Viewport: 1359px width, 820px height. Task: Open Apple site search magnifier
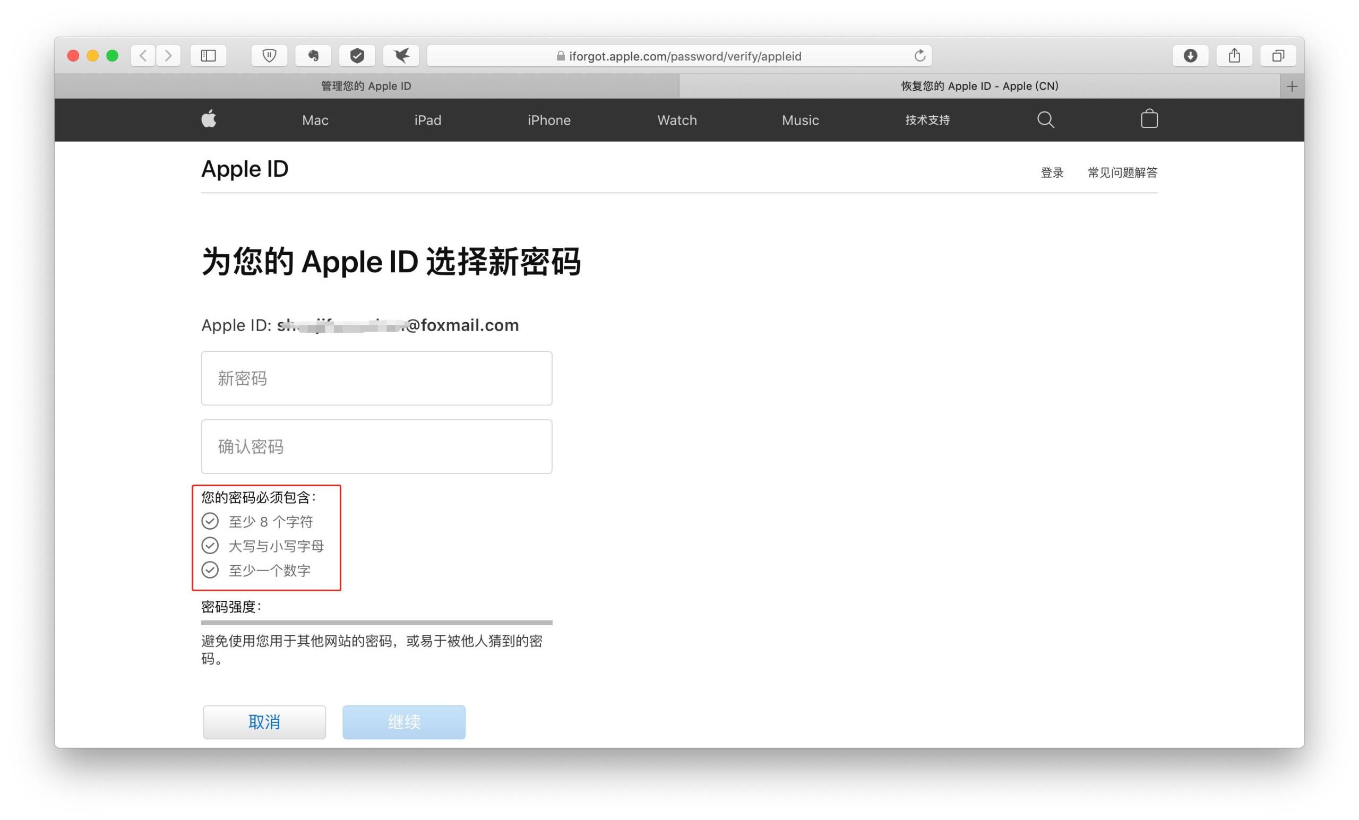coord(1046,119)
